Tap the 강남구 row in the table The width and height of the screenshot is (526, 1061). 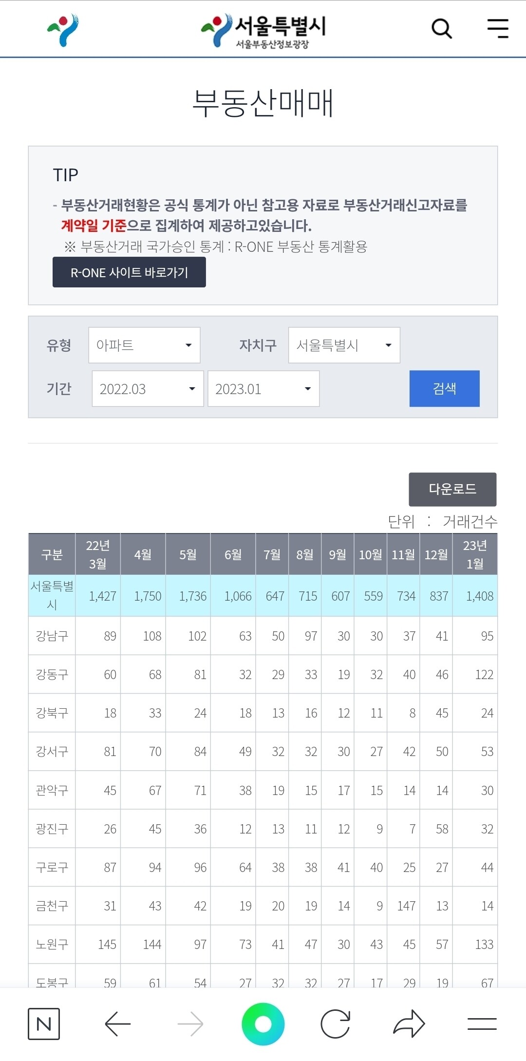click(x=52, y=636)
